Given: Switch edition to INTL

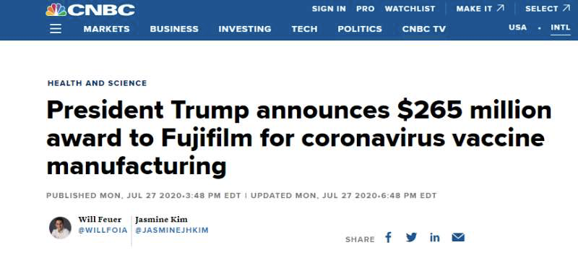Looking at the screenshot, I should click(561, 27).
